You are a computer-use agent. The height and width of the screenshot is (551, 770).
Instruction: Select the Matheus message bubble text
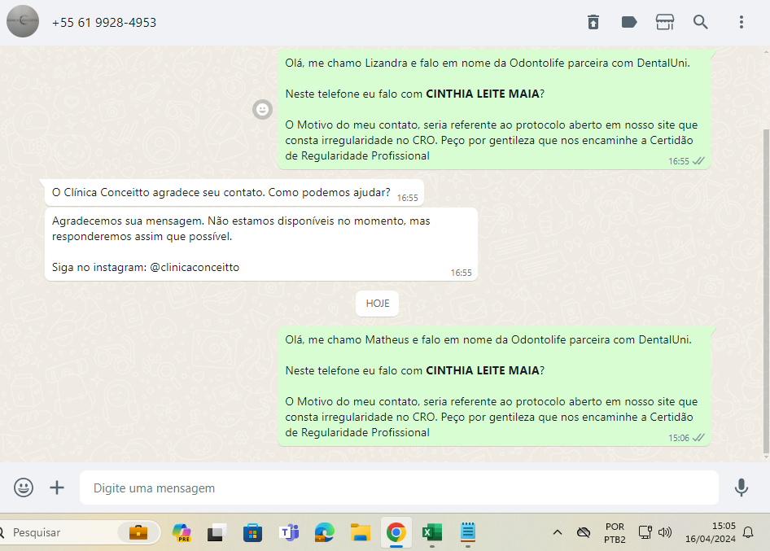[x=493, y=386]
